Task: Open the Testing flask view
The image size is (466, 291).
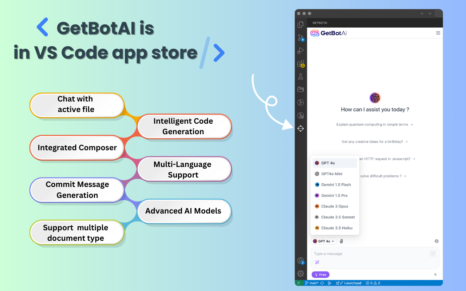Action: pyautogui.click(x=300, y=76)
